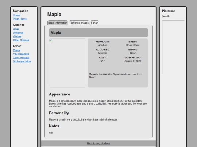197x147 pixels.
Task: Click the Webkinz Signature description text
Action: tap(115, 75)
